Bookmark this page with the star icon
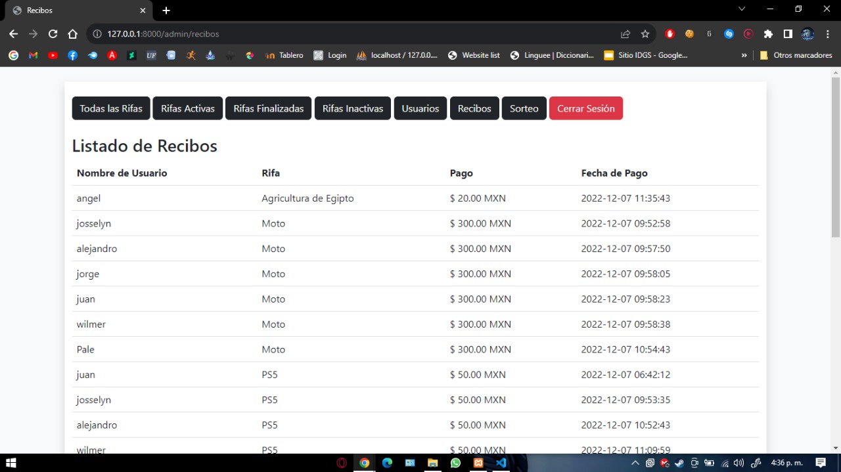Viewport: 841px width, 472px height. click(645, 34)
